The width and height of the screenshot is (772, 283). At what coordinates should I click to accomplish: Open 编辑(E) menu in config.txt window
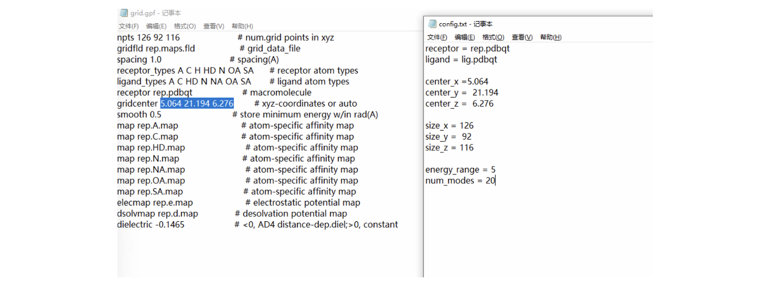click(464, 37)
